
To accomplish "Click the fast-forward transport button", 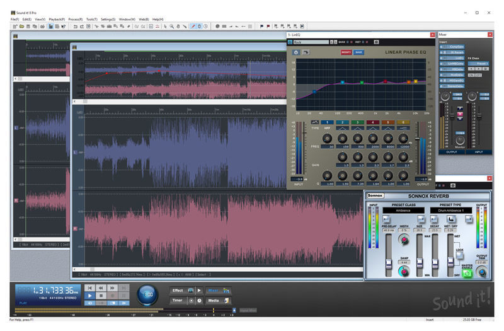I will click(112, 288).
